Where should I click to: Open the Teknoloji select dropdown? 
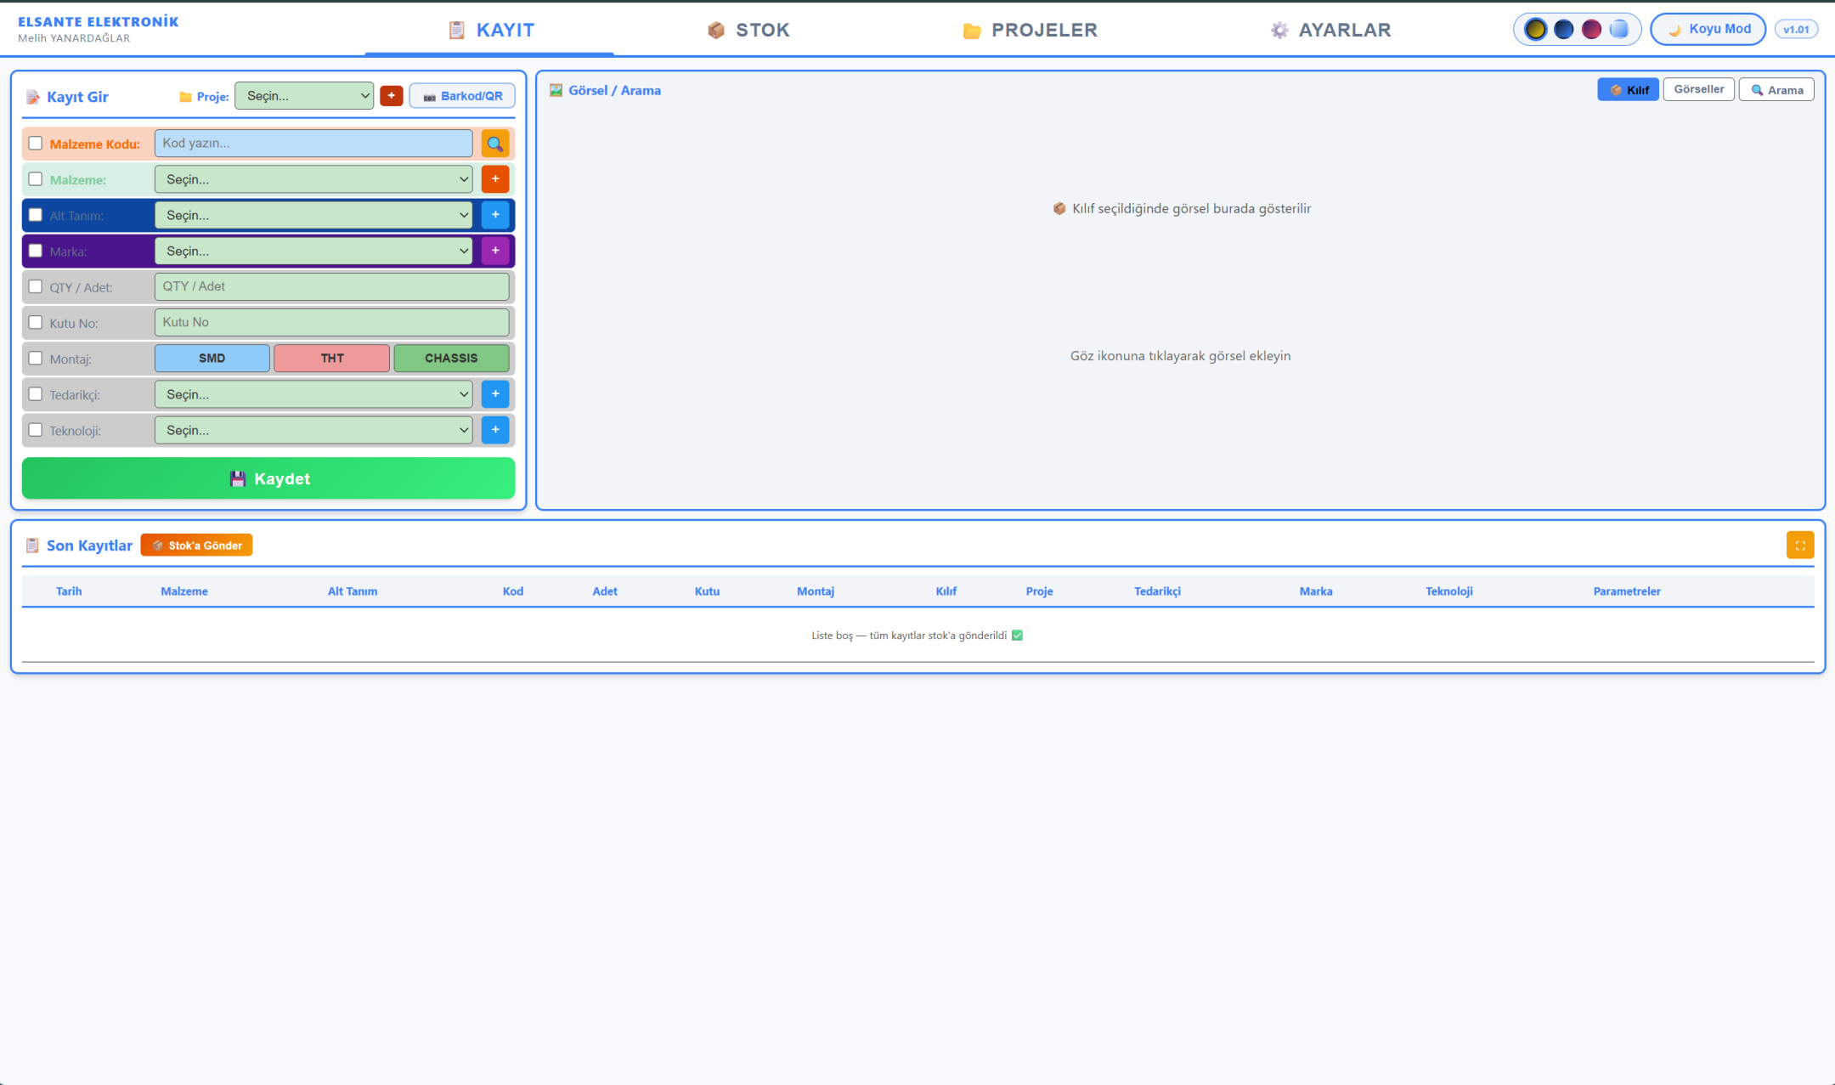pos(313,430)
